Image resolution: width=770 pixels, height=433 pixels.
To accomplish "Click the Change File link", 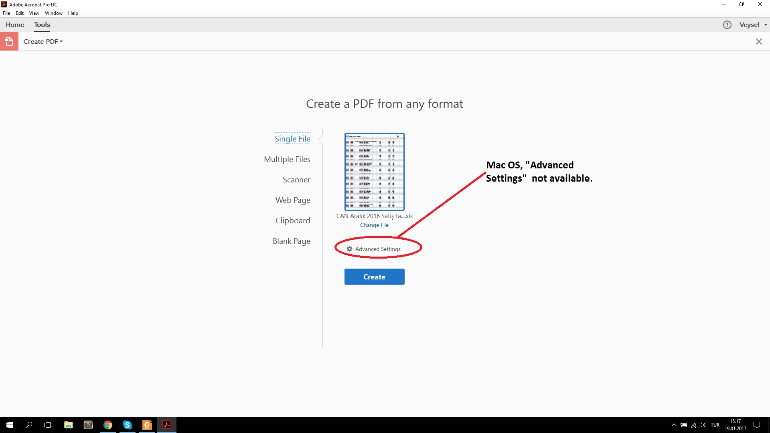I will [374, 225].
